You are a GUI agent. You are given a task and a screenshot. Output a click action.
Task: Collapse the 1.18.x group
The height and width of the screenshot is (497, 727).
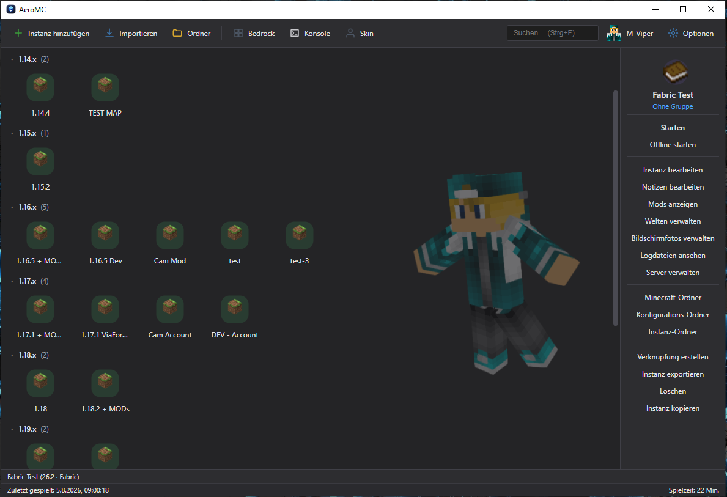point(12,355)
